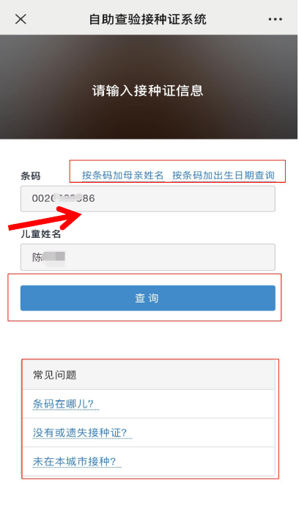The height and width of the screenshot is (511, 299).
Task: Open the three-dot more options menu
Action: [275, 19]
